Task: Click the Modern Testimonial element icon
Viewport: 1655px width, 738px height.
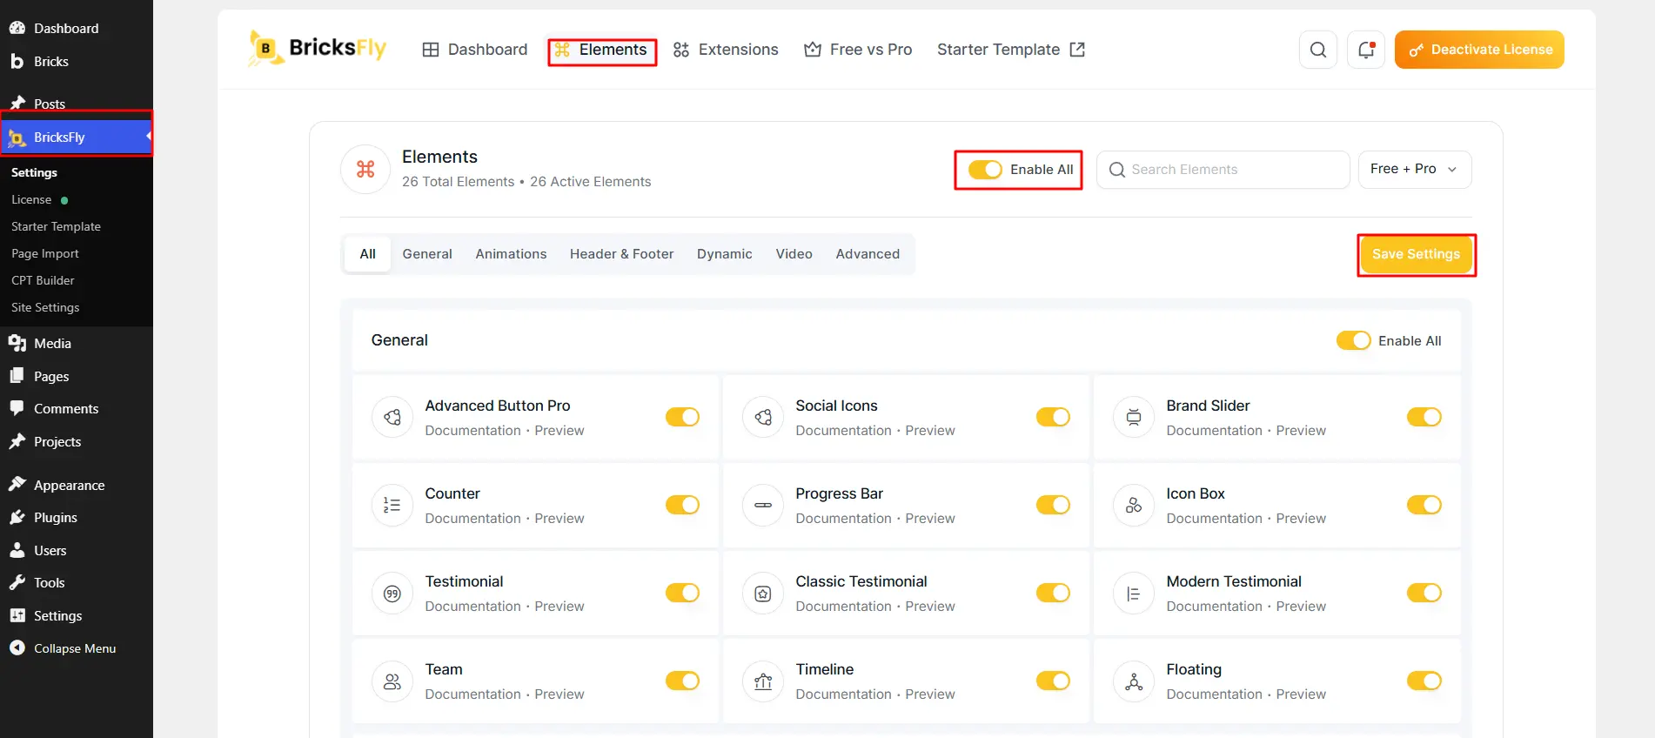Action: (x=1134, y=594)
